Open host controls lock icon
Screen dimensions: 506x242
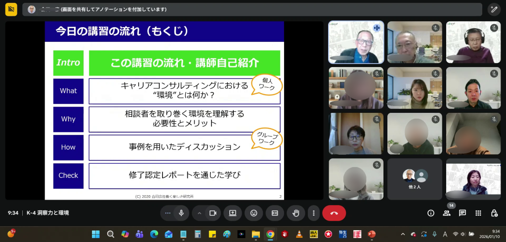tap(494, 213)
